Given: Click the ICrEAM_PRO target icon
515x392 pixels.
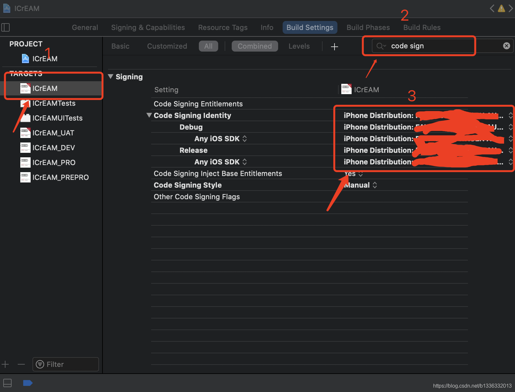Looking at the screenshot, I should tap(25, 162).
